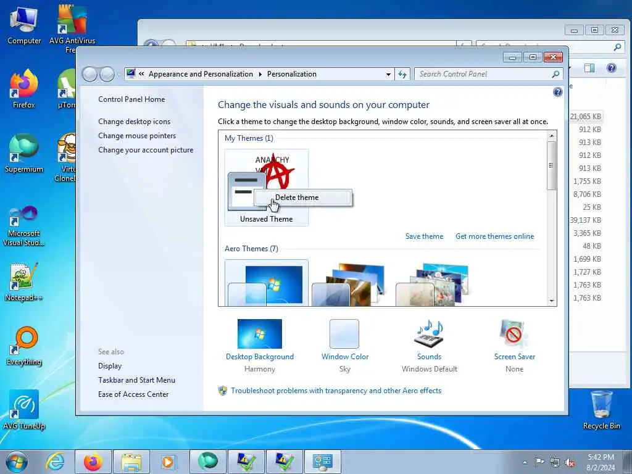The width and height of the screenshot is (632, 474).
Task: Select the Windows 7 Aero theme thumbnail
Action: (x=267, y=283)
